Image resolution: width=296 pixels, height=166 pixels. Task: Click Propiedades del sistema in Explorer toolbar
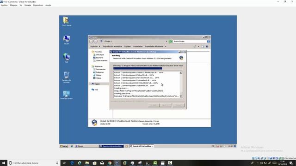point(154,47)
